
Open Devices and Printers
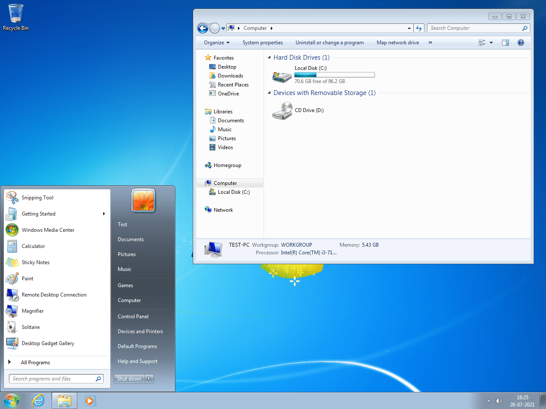[x=140, y=331]
